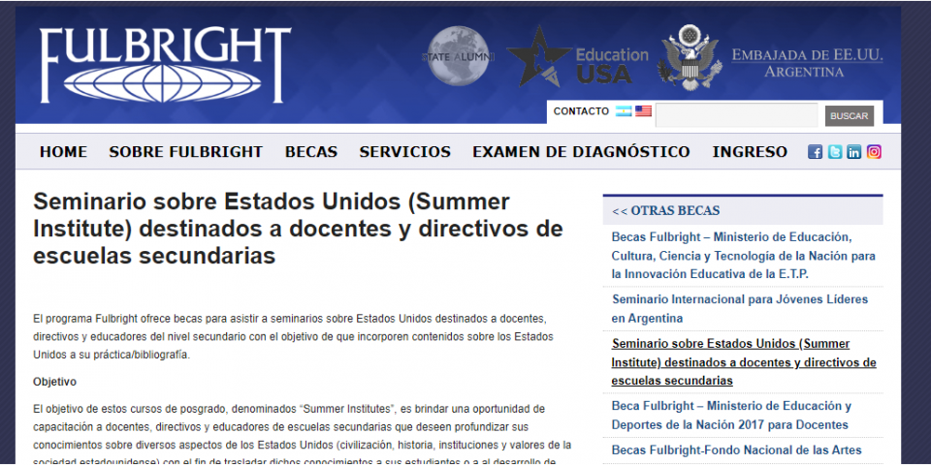Viewport: 931px width, 465px height.
Task: Click the CONTACTO link
Action: coord(581,111)
